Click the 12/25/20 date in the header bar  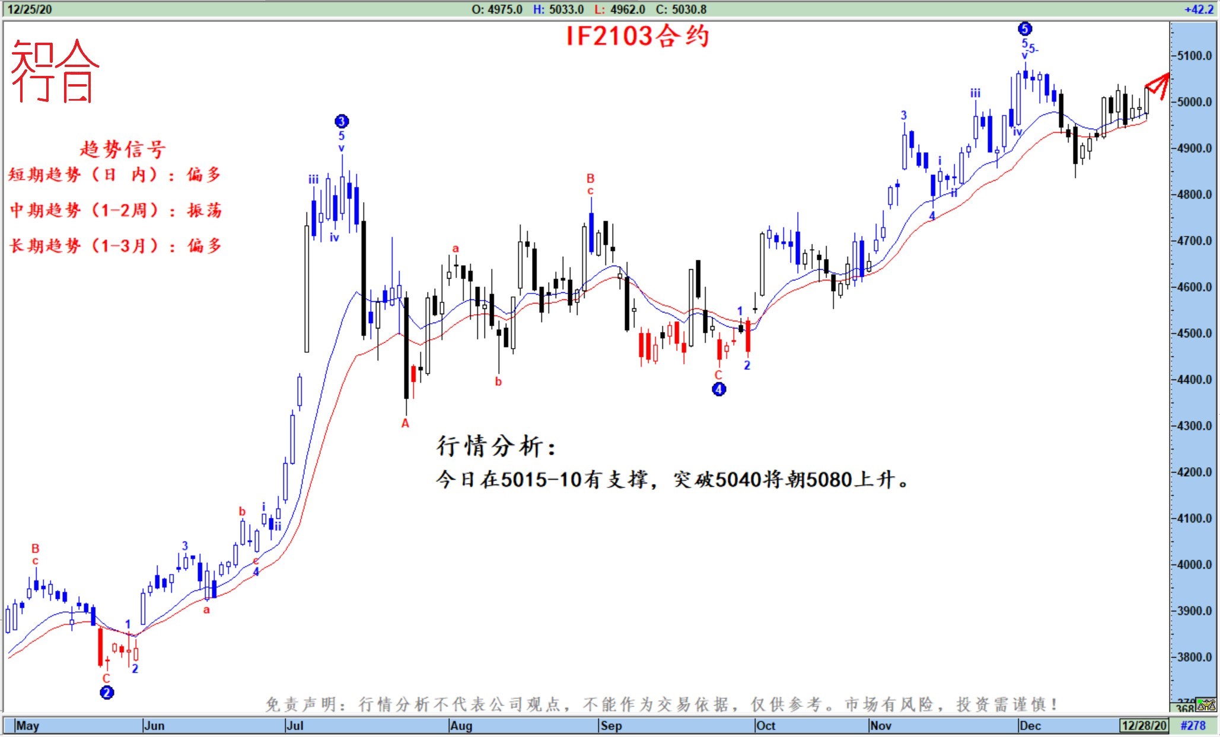pos(29,9)
